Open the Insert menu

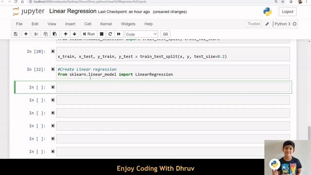click(70, 24)
